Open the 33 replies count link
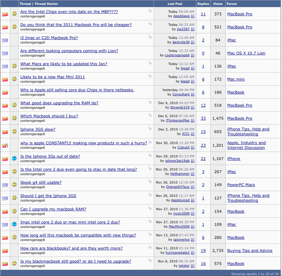The image size is (282, 276). [x=203, y=118]
